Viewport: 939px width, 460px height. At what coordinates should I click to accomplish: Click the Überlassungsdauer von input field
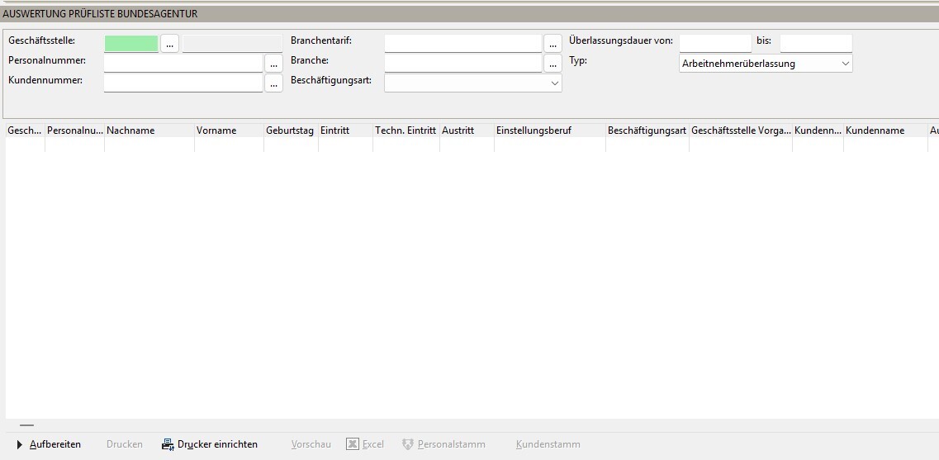[715, 43]
